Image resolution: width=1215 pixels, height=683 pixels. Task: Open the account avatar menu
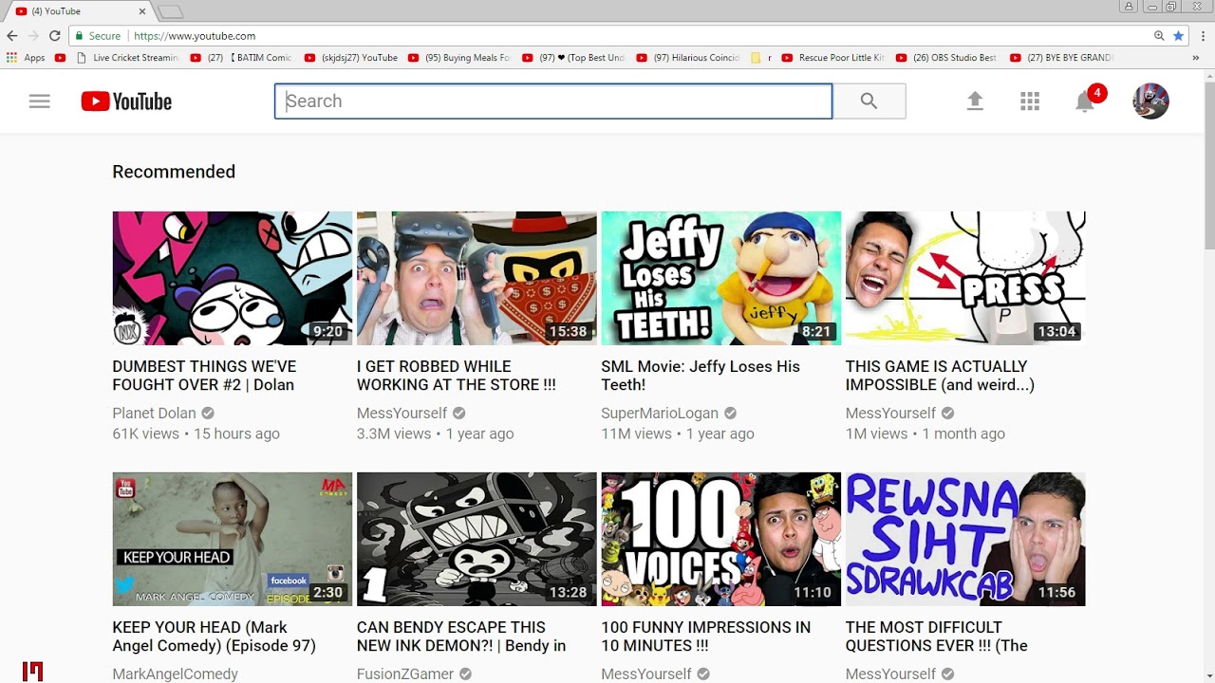[1150, 102]
